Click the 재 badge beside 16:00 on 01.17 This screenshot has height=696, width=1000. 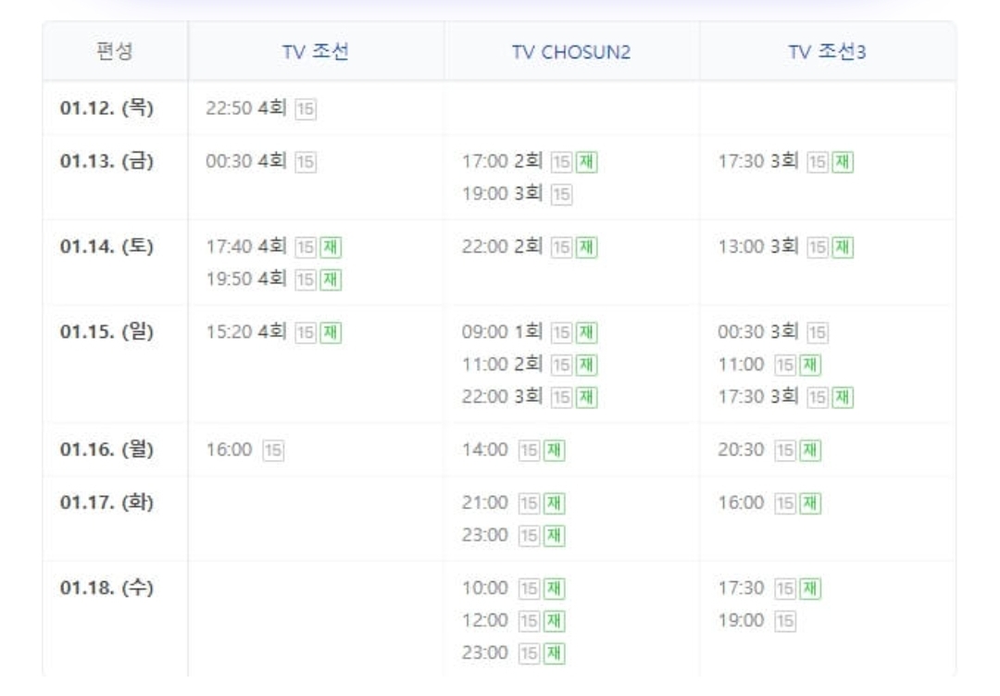coord(810,503)
